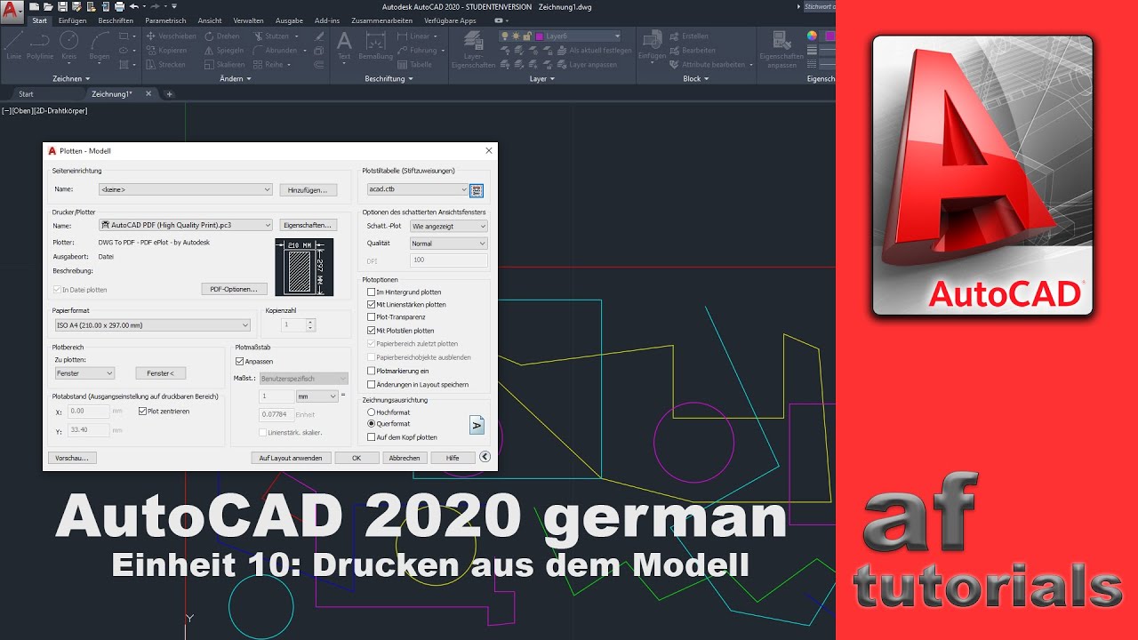1138x640 pixels.
Task: Edit plot style table icon next to acad.ctb
Action: (477, 189)
